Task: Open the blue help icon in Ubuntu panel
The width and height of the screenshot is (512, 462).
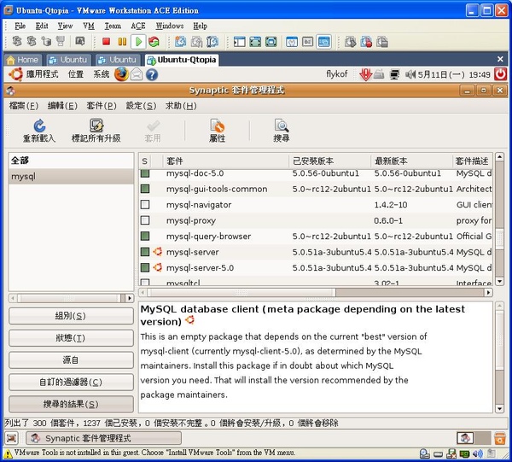Action: coord(152,75)
